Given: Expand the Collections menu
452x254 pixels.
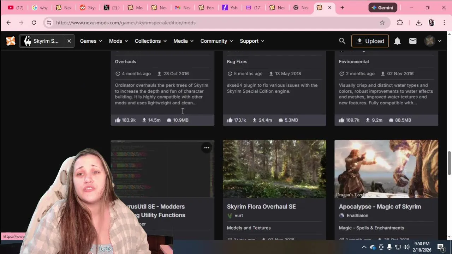Looking at the screenshot, I should [x=150, y=41].
